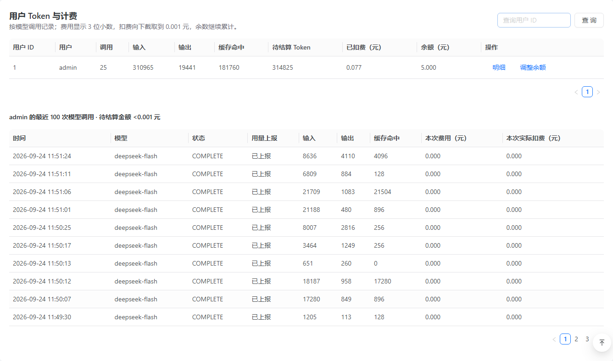This screenshot has height=361, width=613.
Task: Click the 2026-09-24 11:51:24 timestamp
Action: [42, 156]
